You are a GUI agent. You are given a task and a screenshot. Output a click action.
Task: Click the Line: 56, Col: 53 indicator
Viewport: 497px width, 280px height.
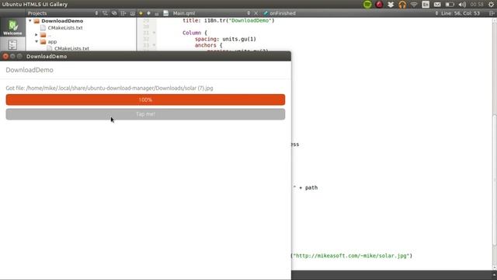[x=461, y=13]
